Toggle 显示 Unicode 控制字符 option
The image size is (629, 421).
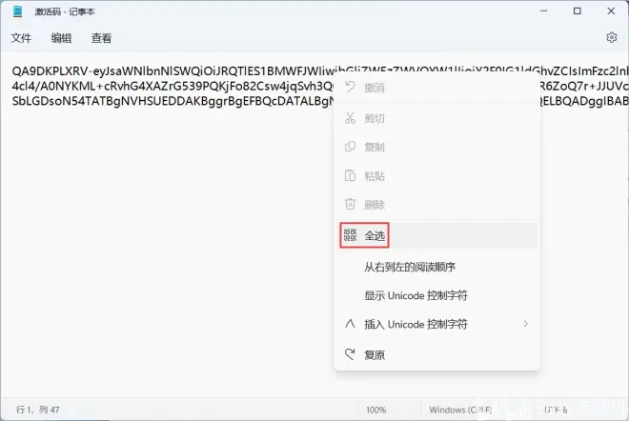click(x=436, y=295)
